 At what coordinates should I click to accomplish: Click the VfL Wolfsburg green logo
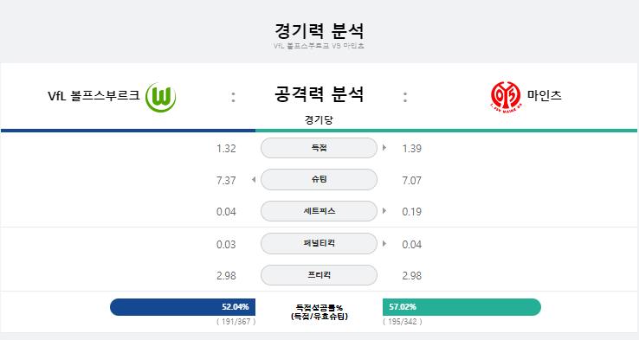[160, 97]
